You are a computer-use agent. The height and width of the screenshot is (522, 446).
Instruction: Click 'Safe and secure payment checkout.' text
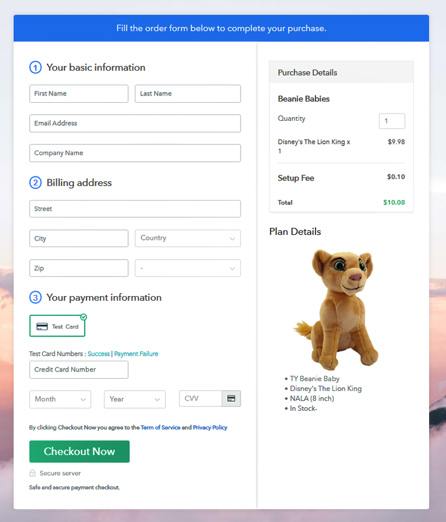pos(74,488)
